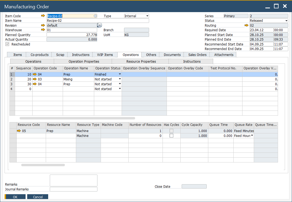Open the Resource Properties sub-tab
This screenshot has width=292, height=202.
141,62
